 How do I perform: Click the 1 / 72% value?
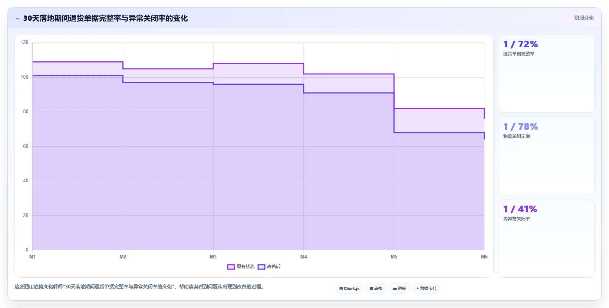coord(520,44)
